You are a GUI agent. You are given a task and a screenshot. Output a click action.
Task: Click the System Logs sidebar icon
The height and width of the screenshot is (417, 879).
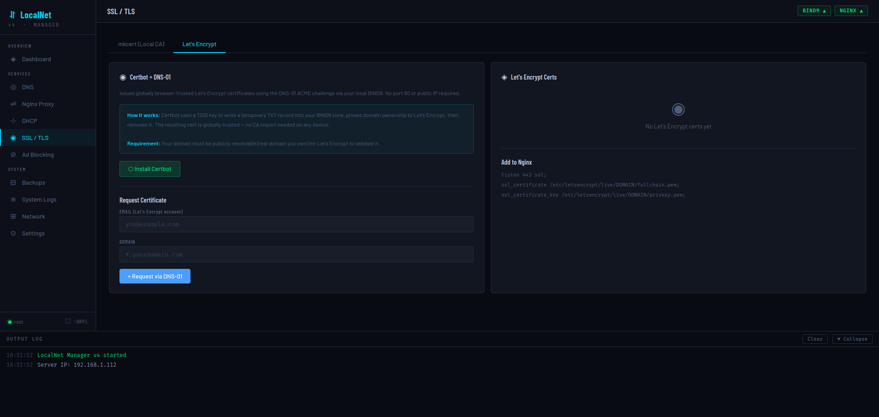pos(13,200)
